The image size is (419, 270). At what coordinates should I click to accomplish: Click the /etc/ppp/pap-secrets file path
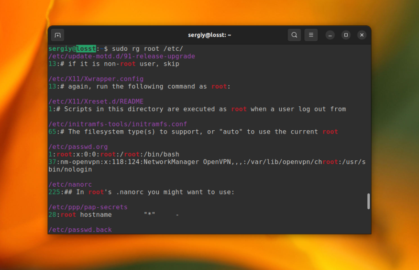[x=88, y=207]
